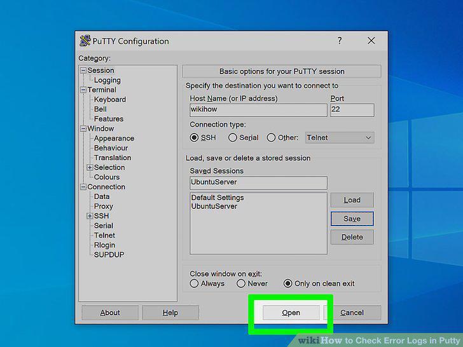
Task: Choose Only on clean exit option
Action: [287, 283]
